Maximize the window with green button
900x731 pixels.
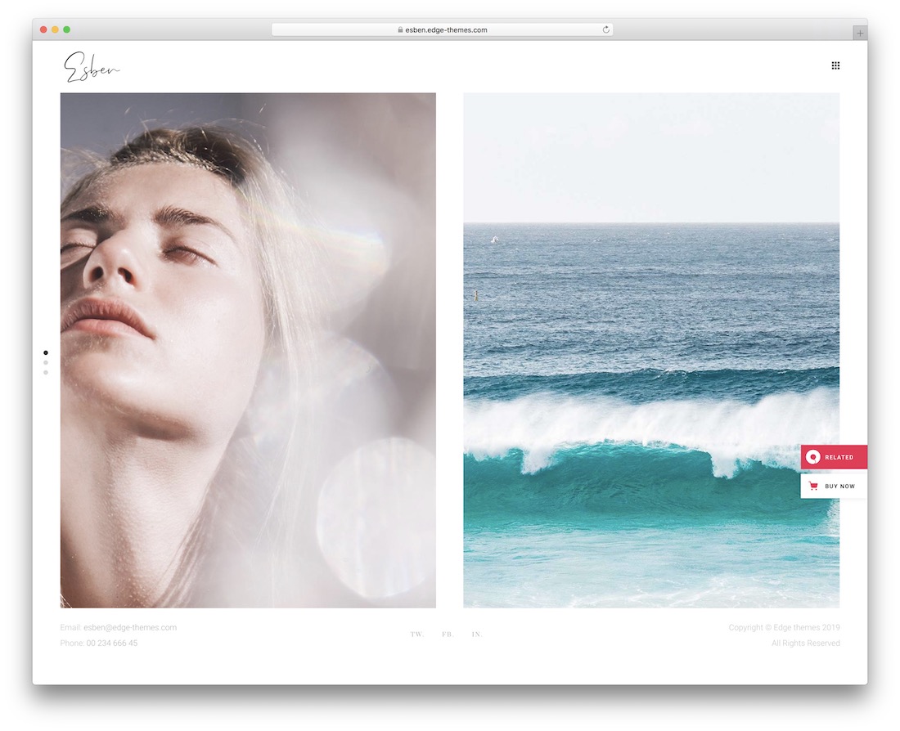tap(66, 29)
